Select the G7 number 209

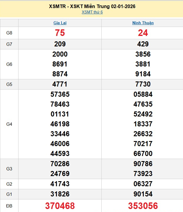(60, 44)
